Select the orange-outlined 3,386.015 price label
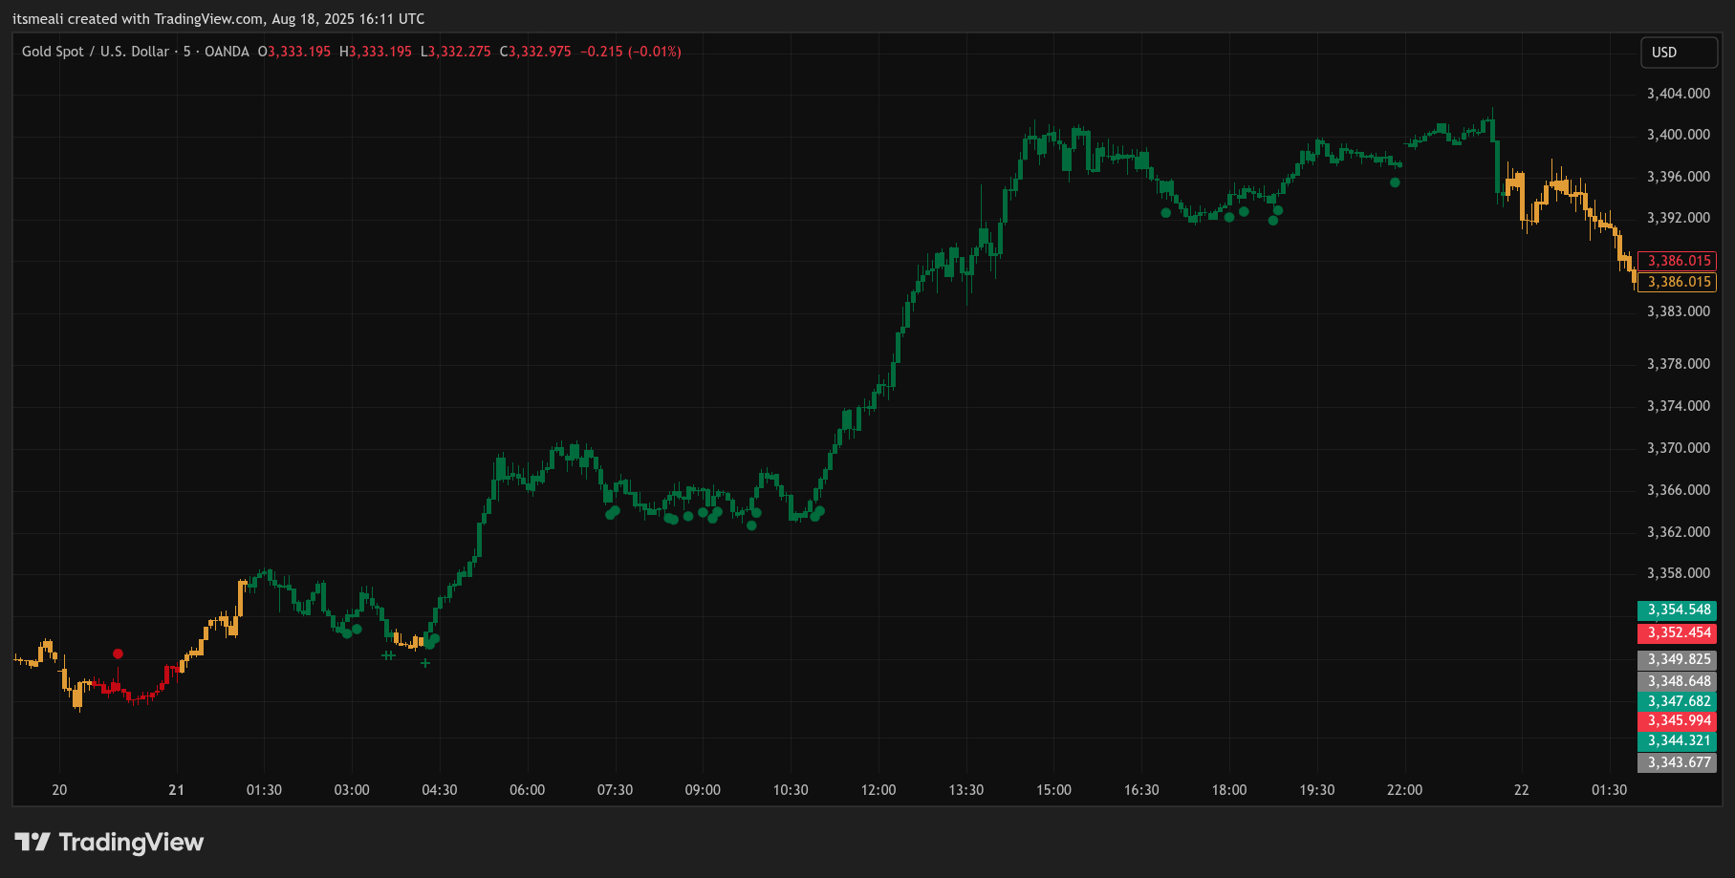The image size is (1735, 878). click(1678, 282)
